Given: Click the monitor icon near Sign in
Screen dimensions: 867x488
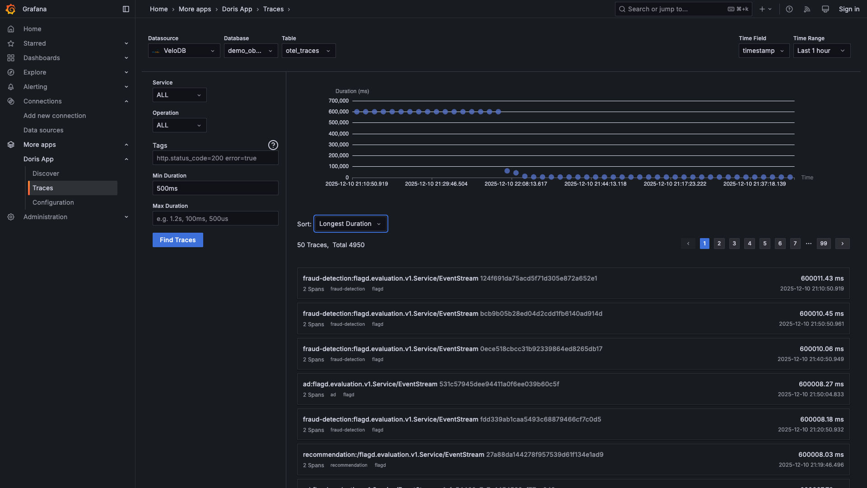Looking at the screenshot, I should [x=825, y=9].
